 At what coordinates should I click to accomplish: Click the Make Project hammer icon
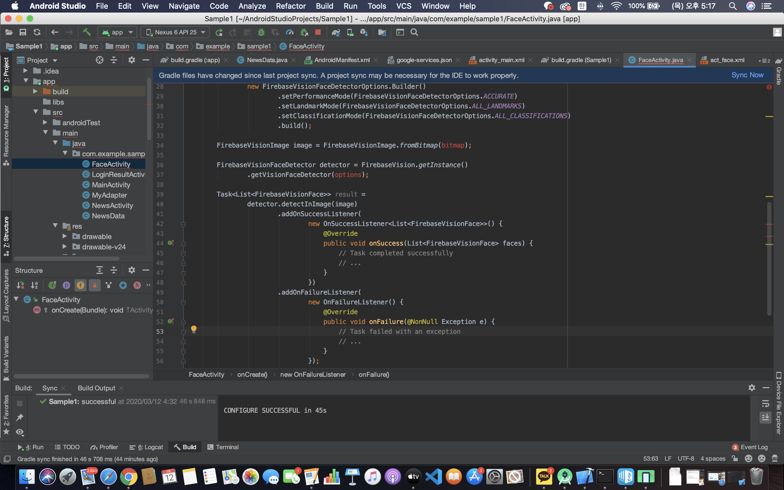click(87, 32)
